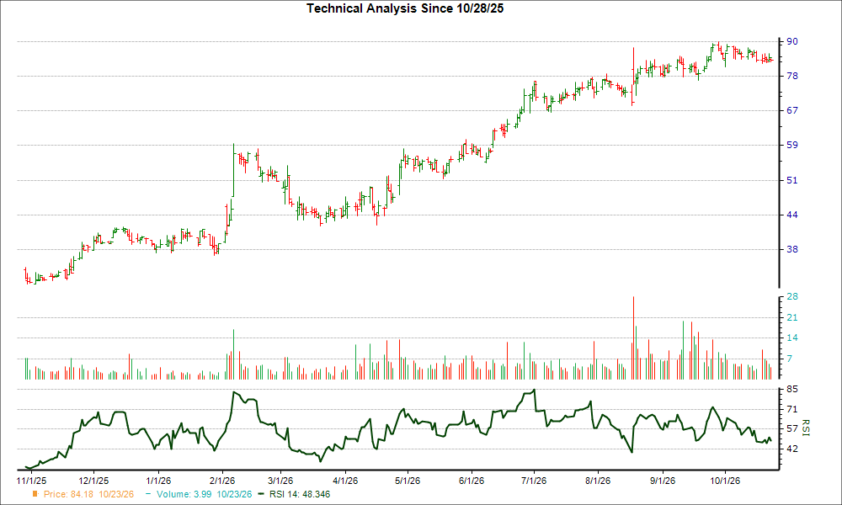Click the 7/1/26 date label
Screen dimensions: 842x505
click(x=534, y=481)
